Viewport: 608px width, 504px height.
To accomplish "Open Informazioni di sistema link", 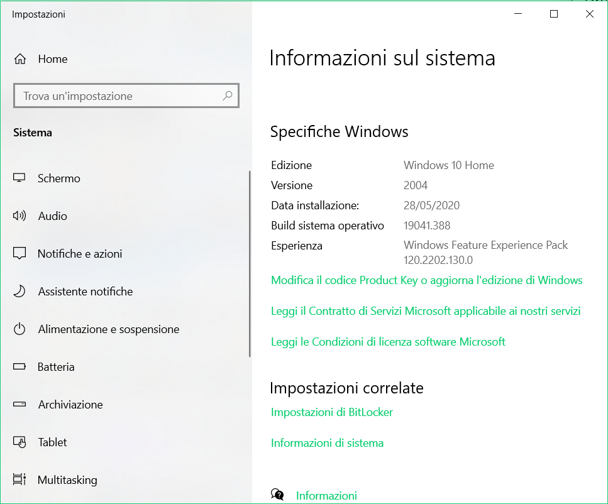I will click(x=328, y=443).
